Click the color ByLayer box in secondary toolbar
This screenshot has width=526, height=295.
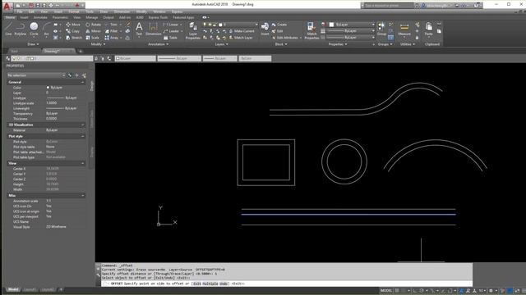point(135,58)
